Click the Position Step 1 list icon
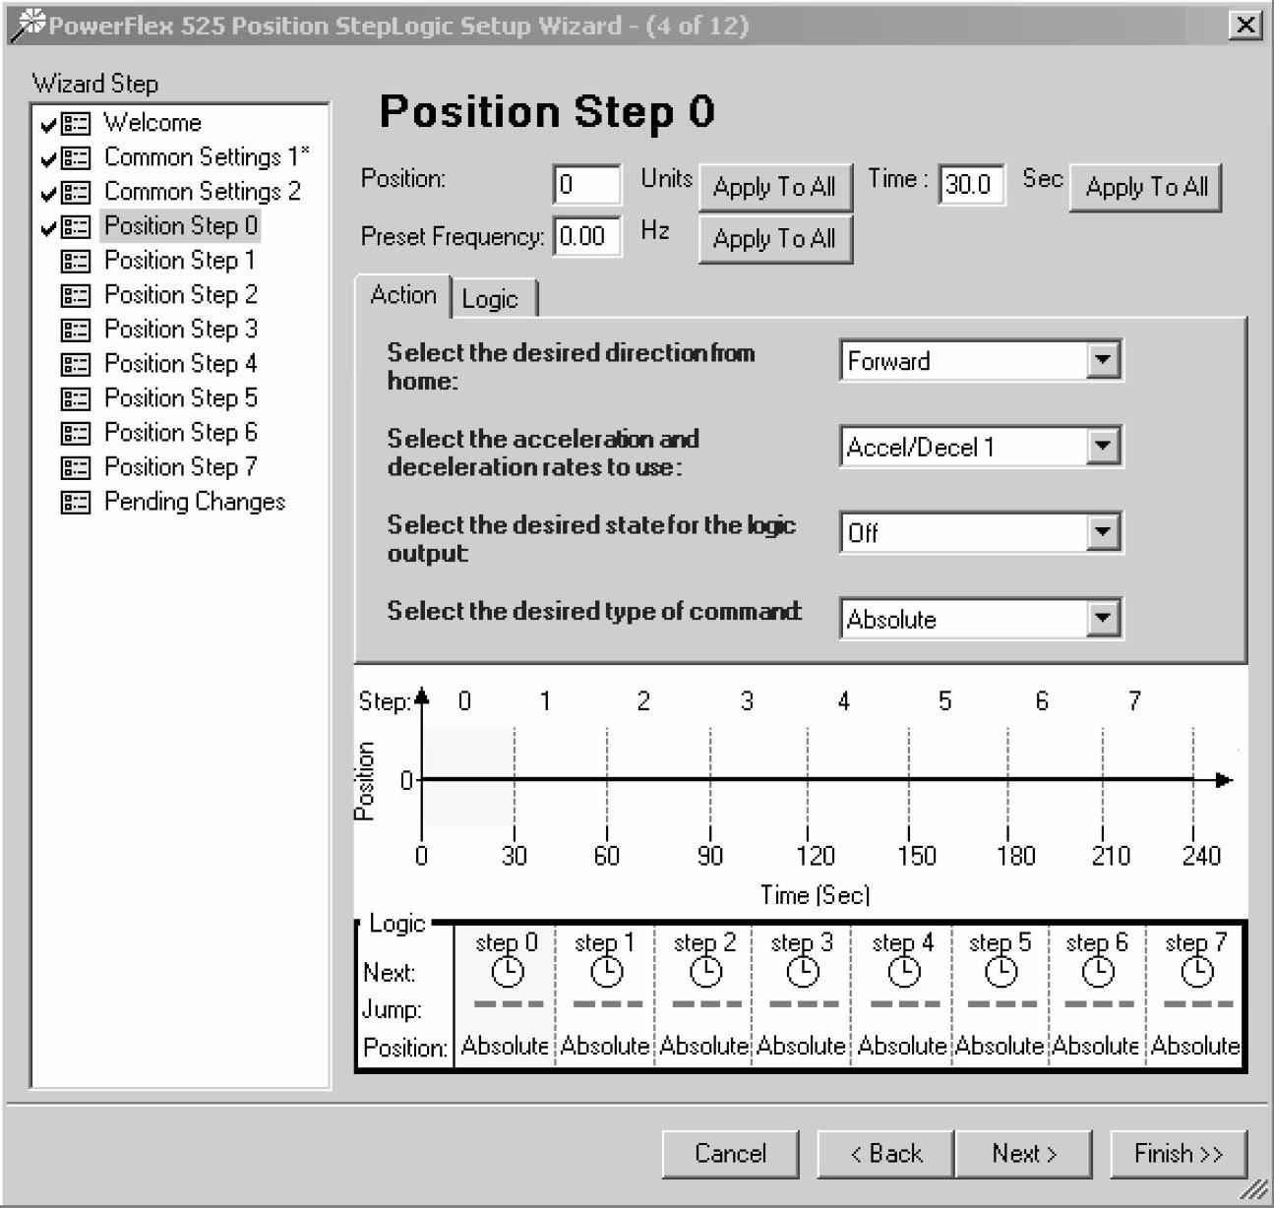Viewport: 1274px width, 1208px height. point(76,261)
